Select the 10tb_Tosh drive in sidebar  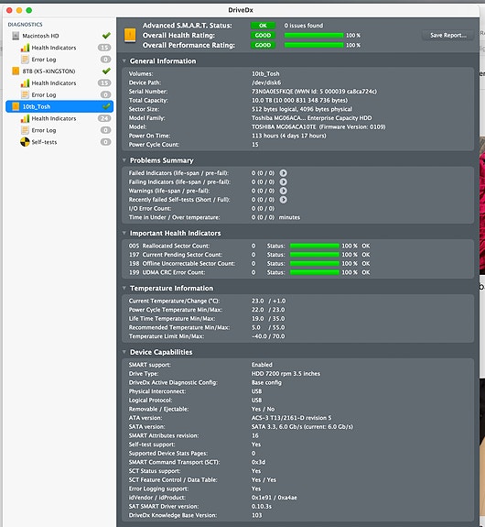(x=59, y=106)
